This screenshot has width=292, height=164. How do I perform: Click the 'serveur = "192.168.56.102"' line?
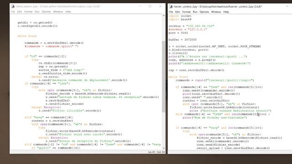click(x=191, y=26)
